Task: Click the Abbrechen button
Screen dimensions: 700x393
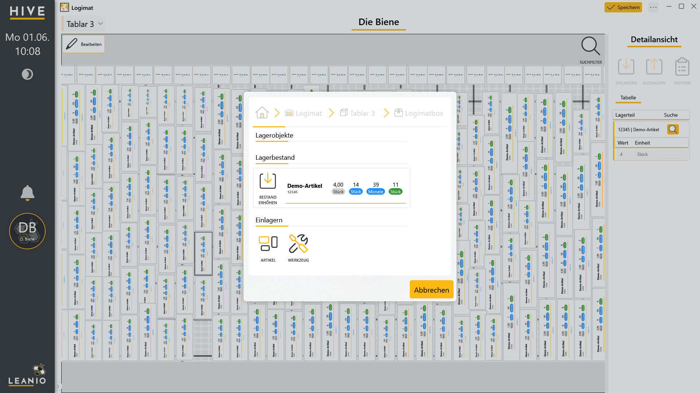Action: tap(431, 290)
